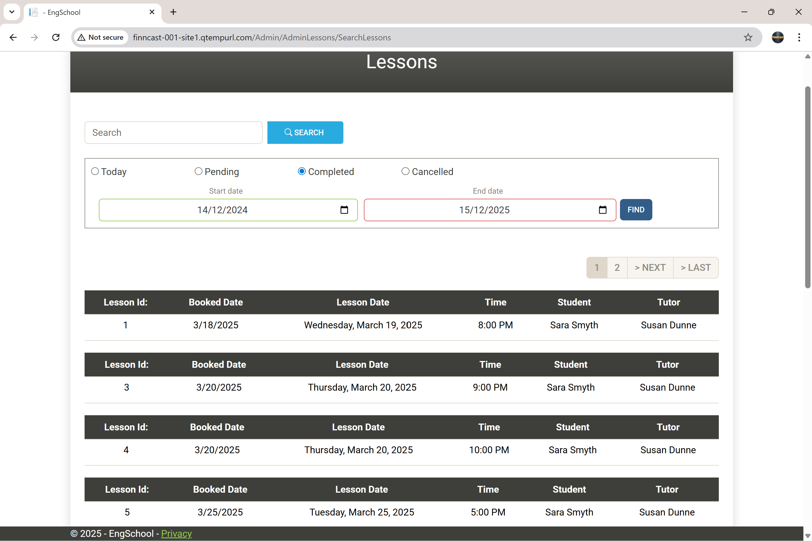The width and height of the screenshot is (812, 541).
Task: Open Chrome three-dot menu
Action: [799, 37]
